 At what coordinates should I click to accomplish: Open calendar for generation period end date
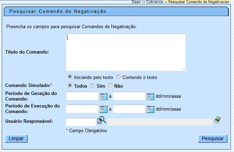[x=150, y=96]
